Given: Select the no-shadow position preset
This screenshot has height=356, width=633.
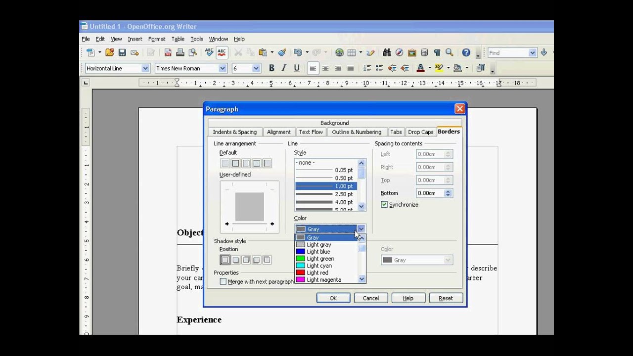Looking at the screenshot, I should click(x=225, y=260).
